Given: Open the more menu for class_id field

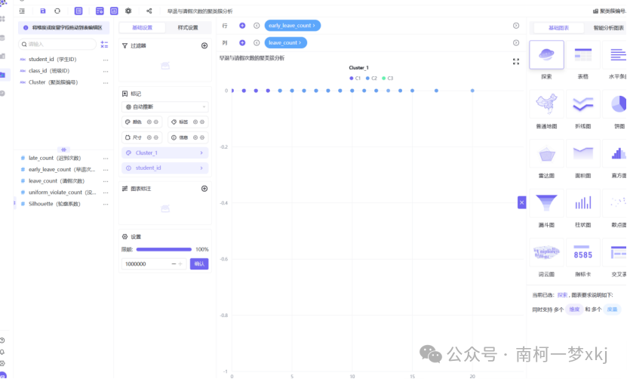Looking at the screenshot, I should pos(106,71).
